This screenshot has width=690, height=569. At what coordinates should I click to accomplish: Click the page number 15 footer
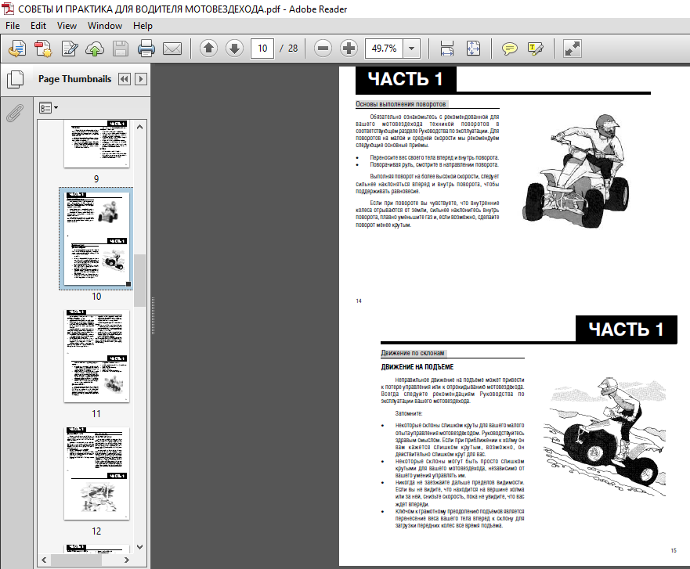(x=674, y=550)
